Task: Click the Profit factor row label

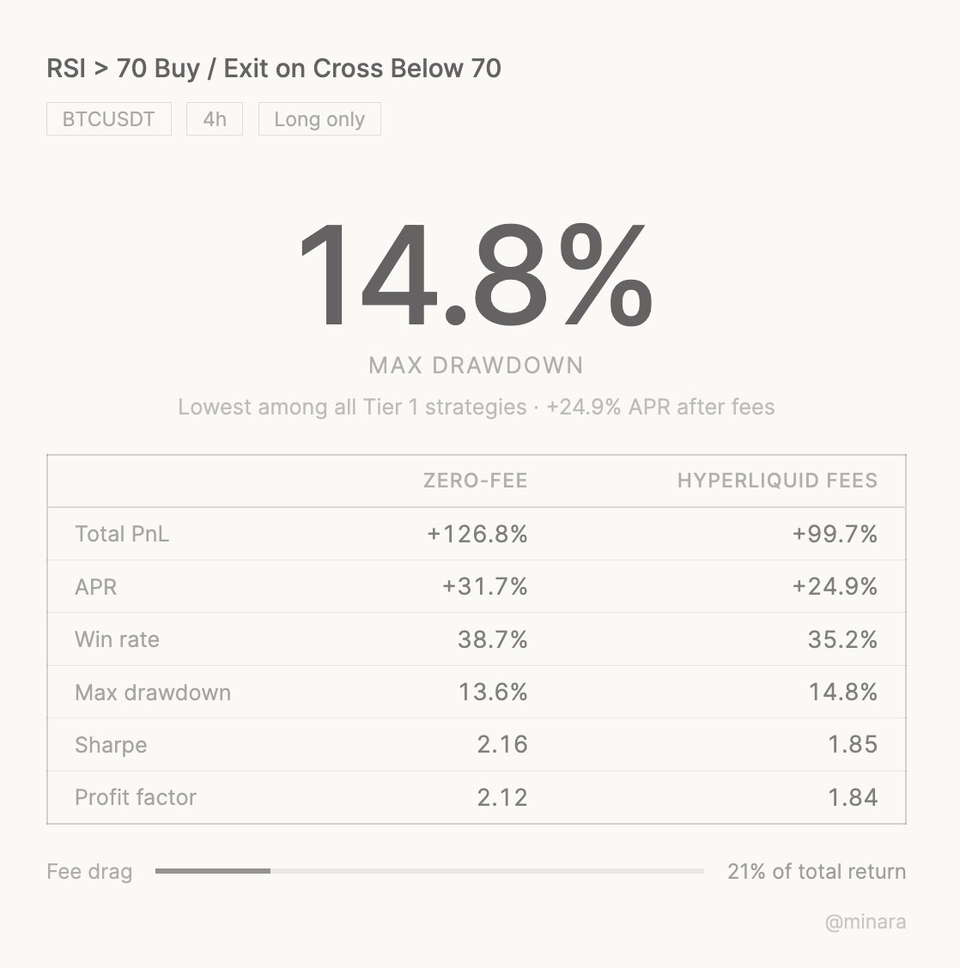Action: (x=136, y=797)
